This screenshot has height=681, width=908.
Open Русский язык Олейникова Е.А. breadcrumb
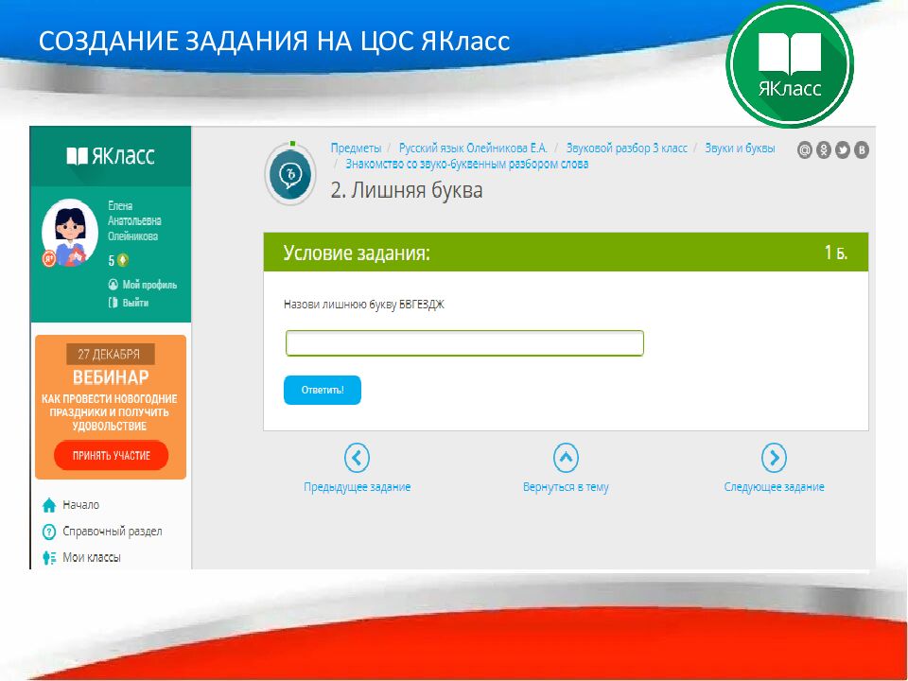[473, 148]
